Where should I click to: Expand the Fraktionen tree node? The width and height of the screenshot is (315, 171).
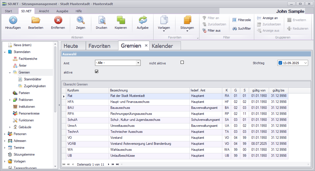coord(10,100)
